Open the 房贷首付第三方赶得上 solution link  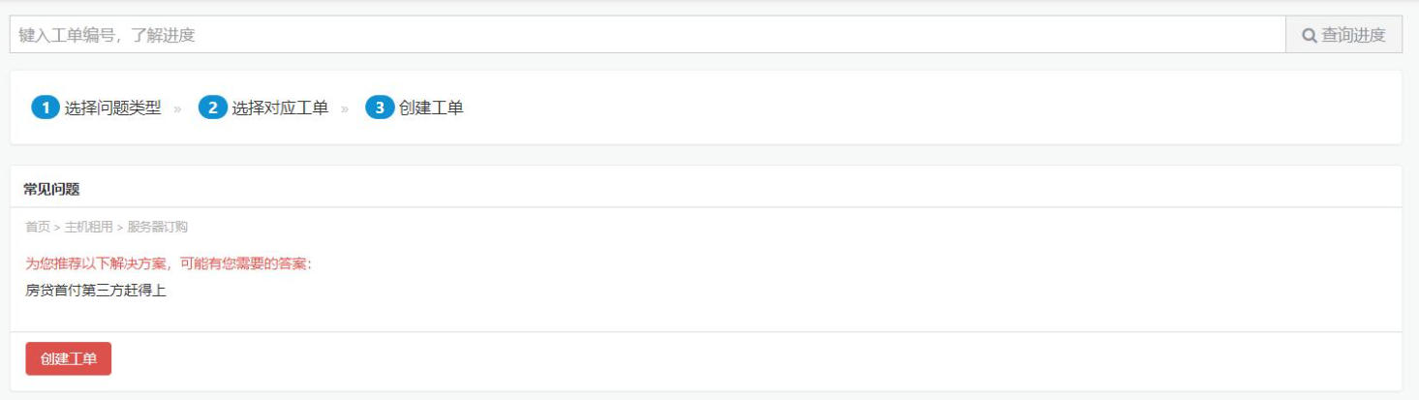click(96, 290)
